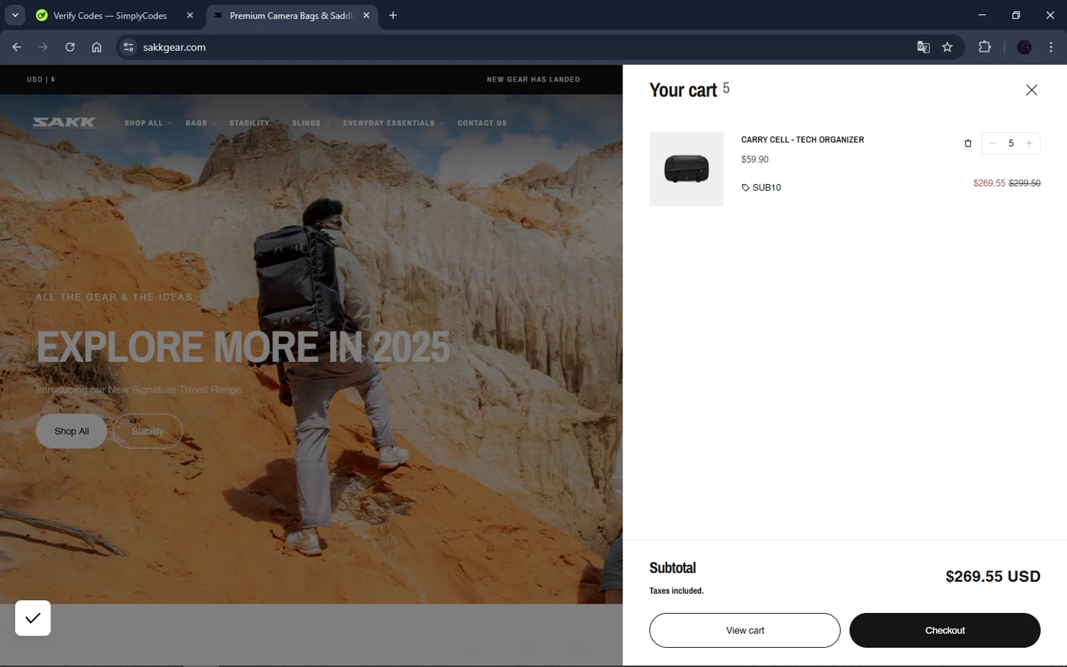Open the browser extensions menu

click(x=984, y=47)
